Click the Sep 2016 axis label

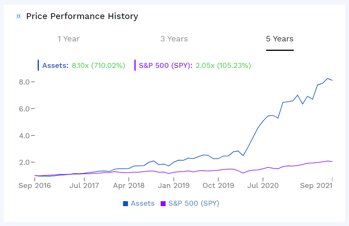pos(35,185)
